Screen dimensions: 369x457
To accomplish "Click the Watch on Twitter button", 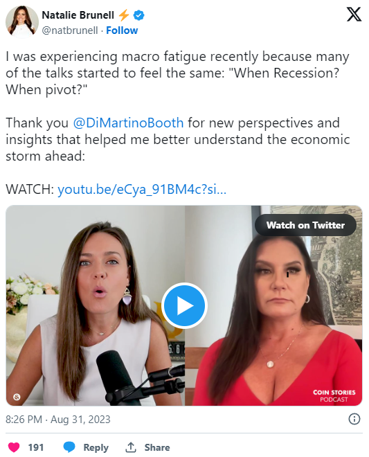I will click(305, 225).
